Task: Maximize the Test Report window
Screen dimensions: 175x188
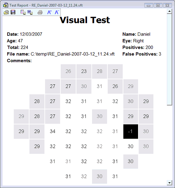Action: pyautogui.click(x=158, y=5)
